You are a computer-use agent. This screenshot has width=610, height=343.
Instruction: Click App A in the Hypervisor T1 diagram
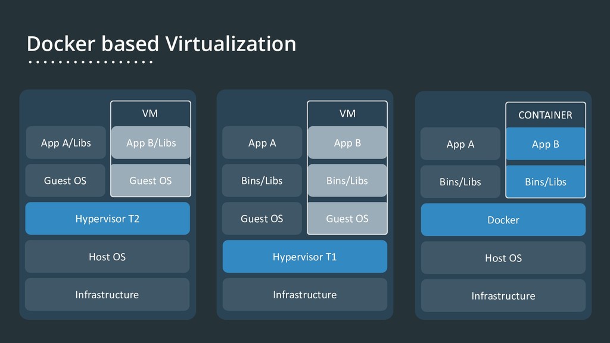[262, 143]
